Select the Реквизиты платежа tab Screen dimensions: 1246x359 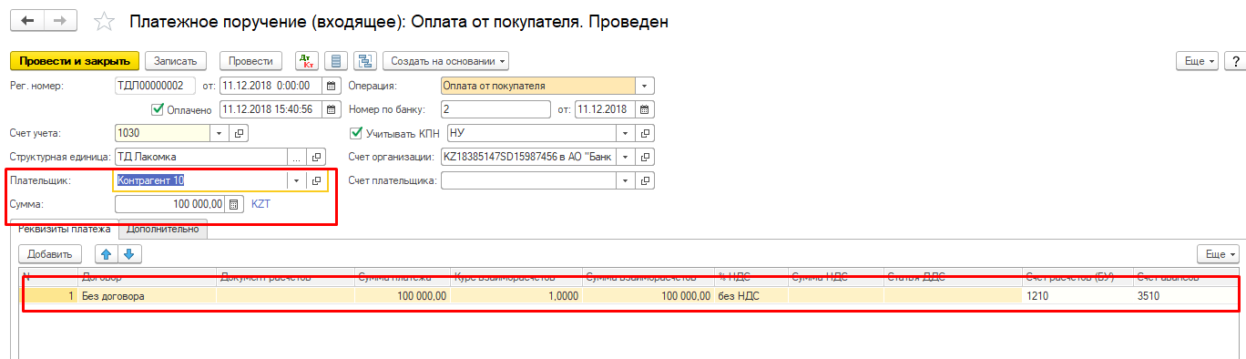(x=65, y=229)
